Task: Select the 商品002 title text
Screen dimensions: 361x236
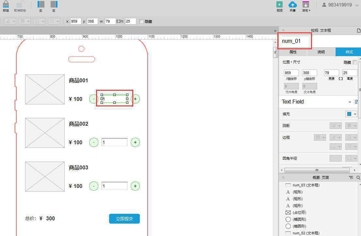Action: coord(78,124)
